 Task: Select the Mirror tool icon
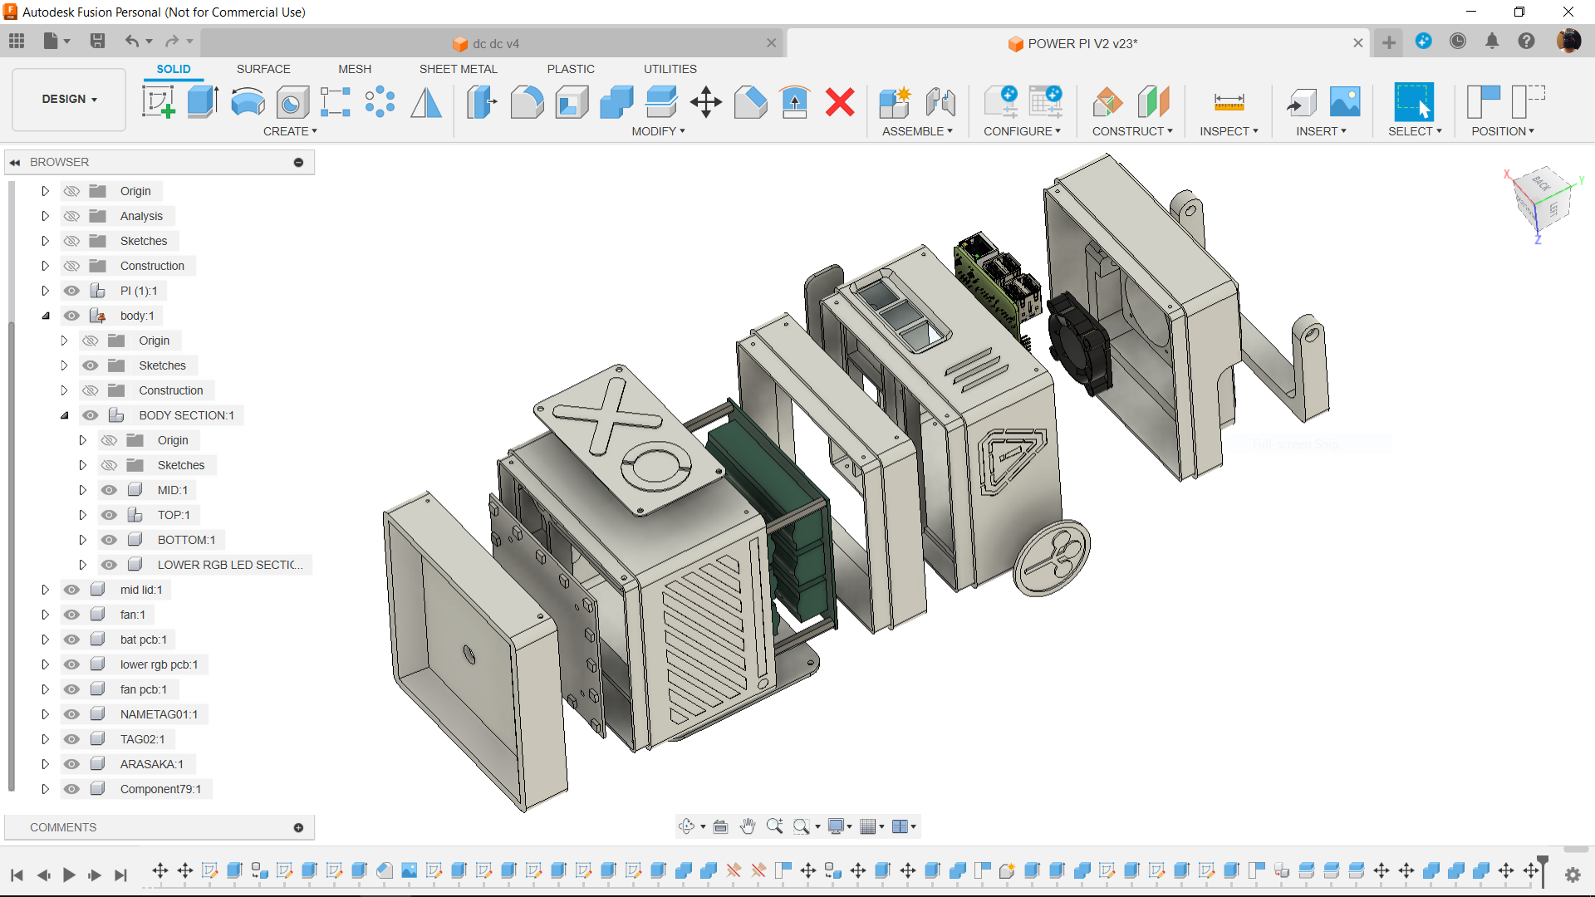tap(426, 102)
